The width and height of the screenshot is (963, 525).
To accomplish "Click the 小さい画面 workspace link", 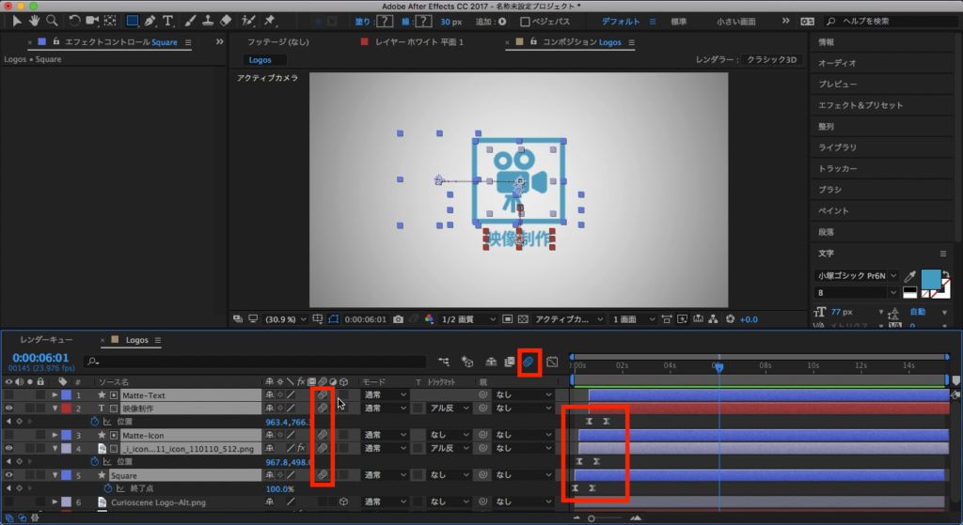I will [735, 21].
